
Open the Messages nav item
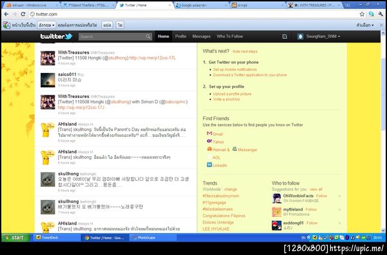pos(201,37)
